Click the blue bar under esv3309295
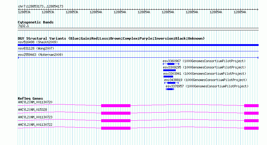This screenshot has width=267, height=145. [x=169, y=70]
